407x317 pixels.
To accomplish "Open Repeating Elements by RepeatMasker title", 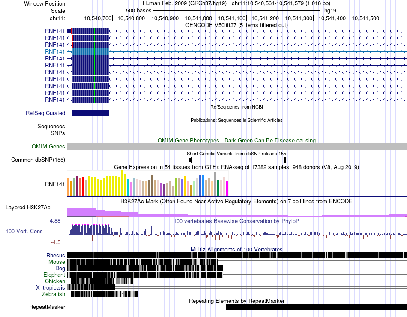I will click(236, 301).
